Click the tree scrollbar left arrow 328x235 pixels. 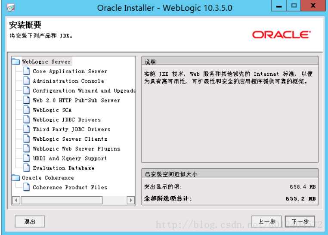click(16, 200)
